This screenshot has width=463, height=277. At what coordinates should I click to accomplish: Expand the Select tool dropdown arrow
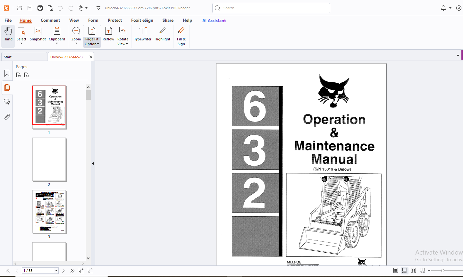[21, 44]
